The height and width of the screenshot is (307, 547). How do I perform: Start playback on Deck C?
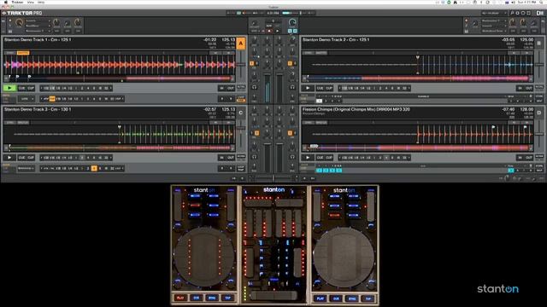coord(9,158)
